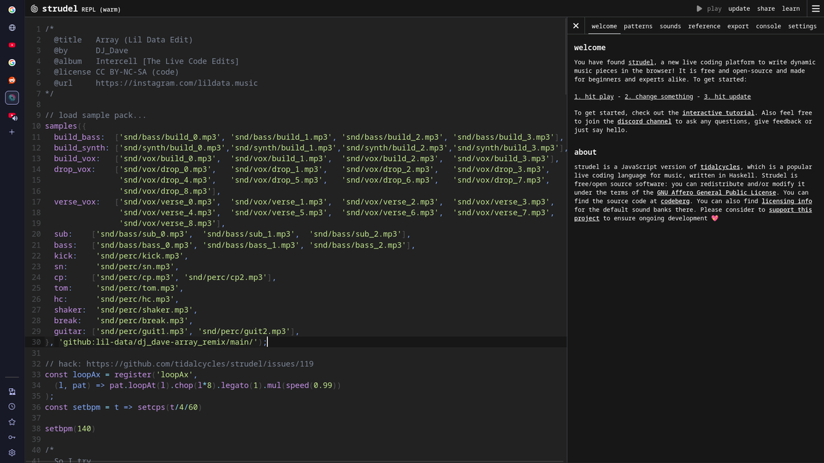Toggle the hamburger panel menu icon
This screenshot has width=824, height=463.
click(815, 9)
